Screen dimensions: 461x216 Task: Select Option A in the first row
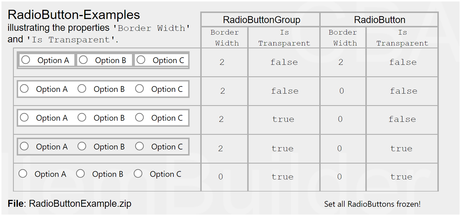26,60
